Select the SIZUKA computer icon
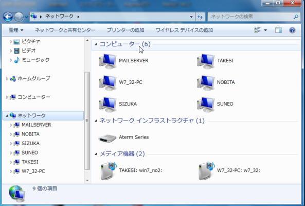Viewport: 305px width, 206px height. click(107, 104)
